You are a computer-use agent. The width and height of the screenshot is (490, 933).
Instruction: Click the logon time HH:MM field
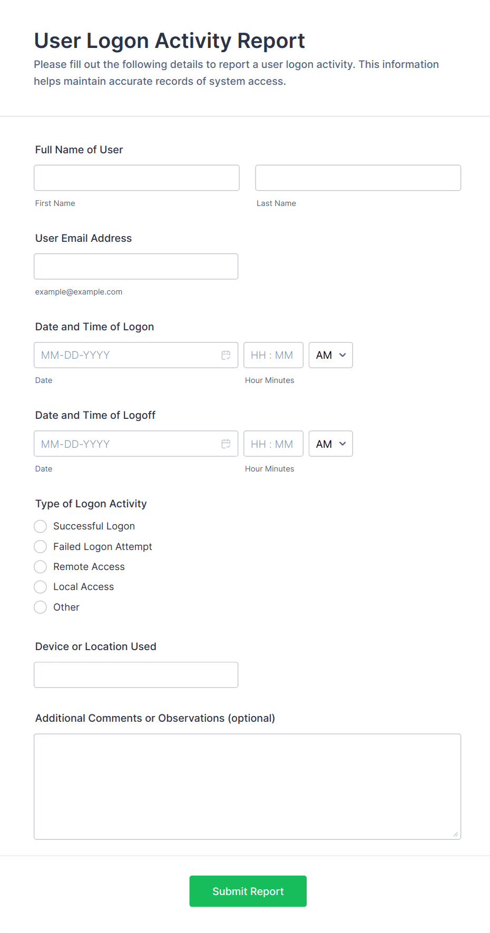click(x=273, y=355)
